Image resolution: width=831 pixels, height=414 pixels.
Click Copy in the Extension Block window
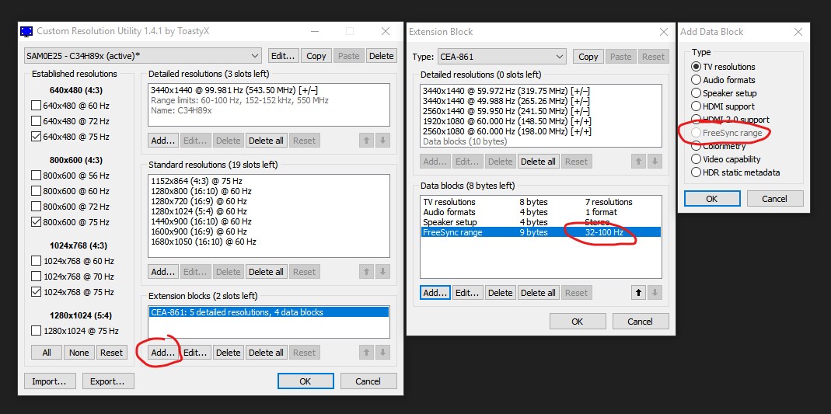(588, 57)
